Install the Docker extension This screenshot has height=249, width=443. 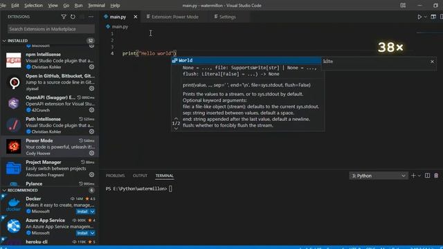[82, 212]
